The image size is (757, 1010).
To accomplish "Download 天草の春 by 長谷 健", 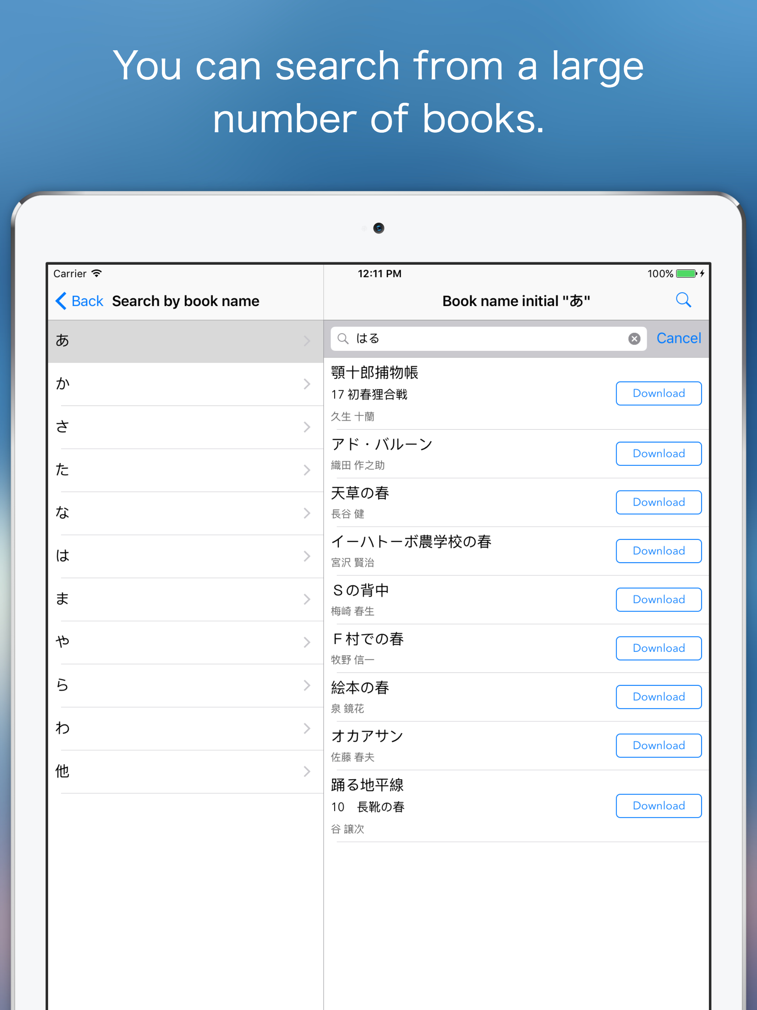I will (x=658, y=502).
